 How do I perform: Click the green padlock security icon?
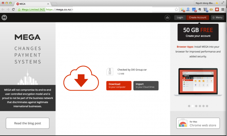19,9
